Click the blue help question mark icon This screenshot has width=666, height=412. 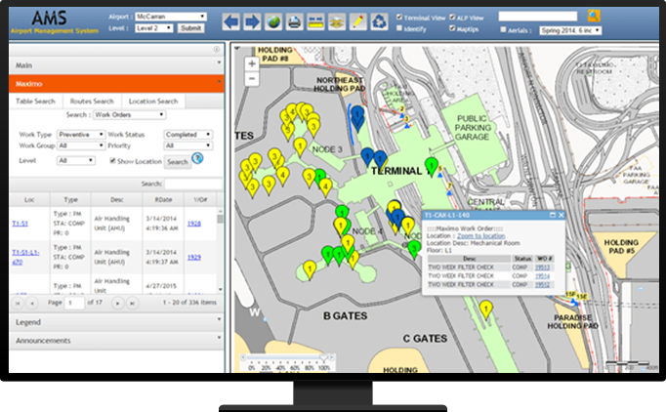coord(198,159)
